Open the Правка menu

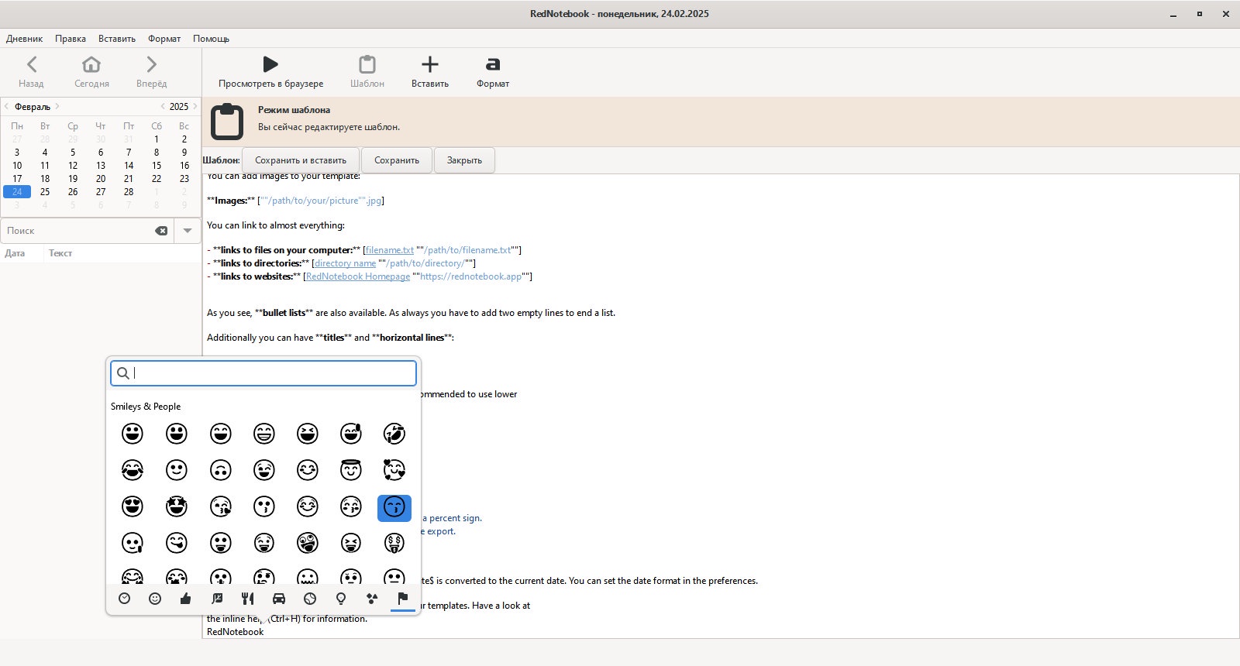(71, 39)
